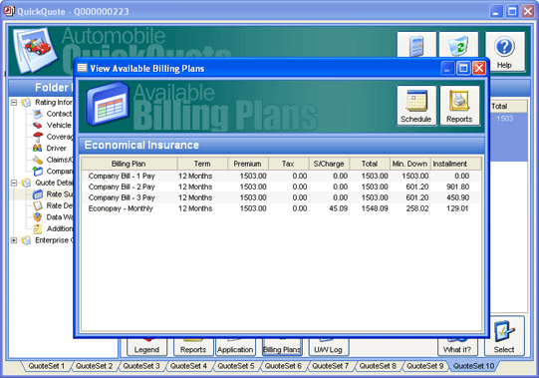Image resolution: width=539 pixels, height=378 pixels.
Task: Select the Company Bill - 2 Pay row
Action: click(281, 187)
